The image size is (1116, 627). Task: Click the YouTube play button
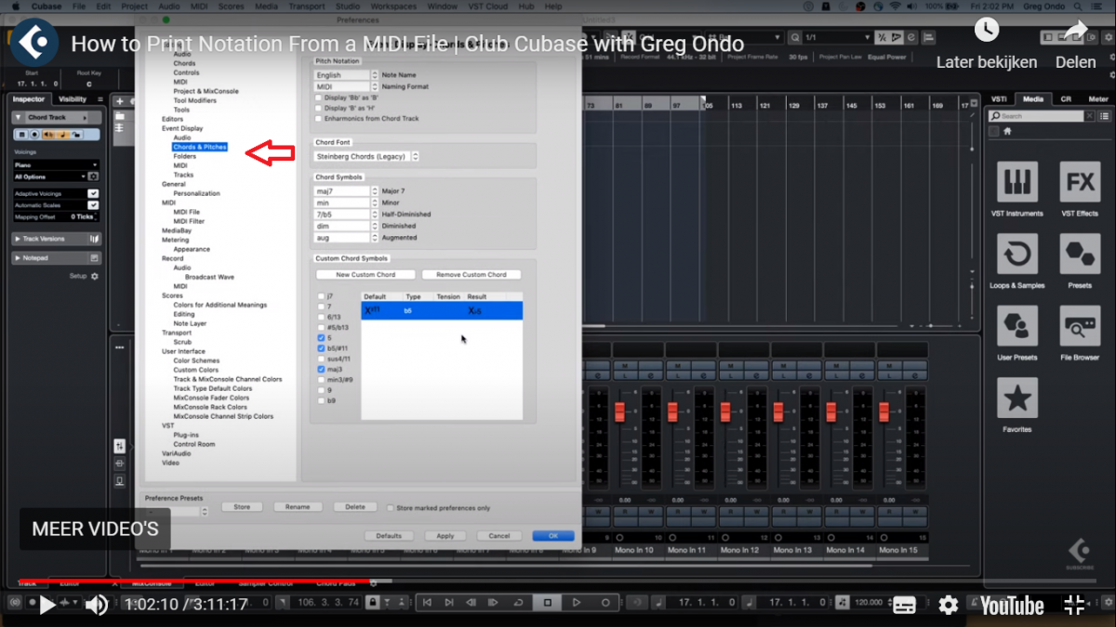point(46,606)
